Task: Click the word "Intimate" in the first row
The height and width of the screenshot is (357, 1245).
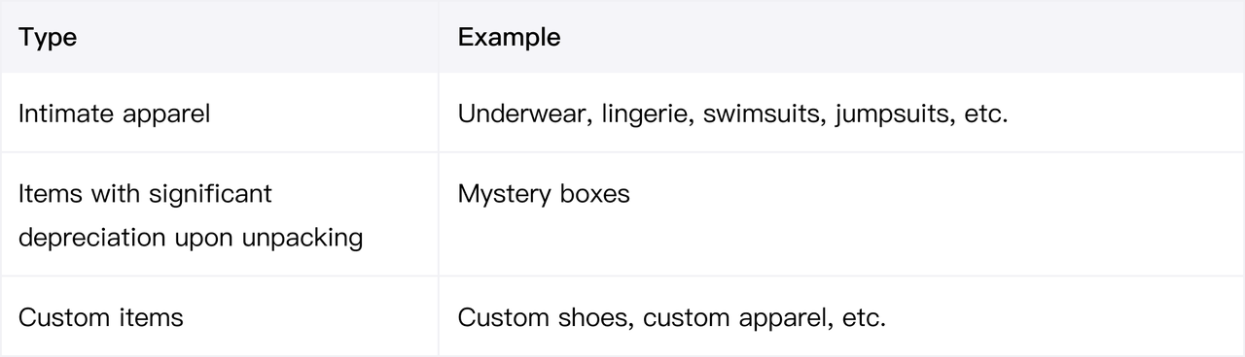Action: [x=67, y=114]
